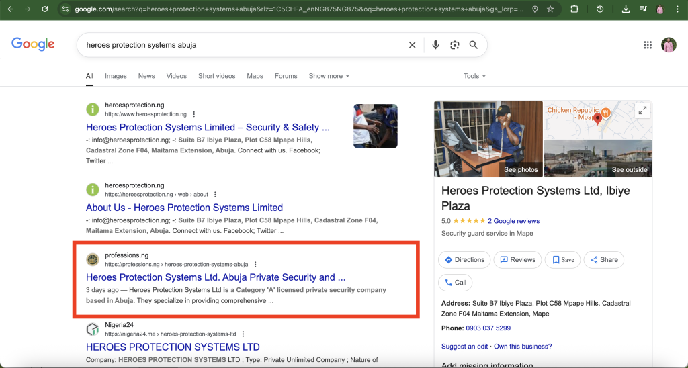The height and width of the screenshot is (368, 688).
Task: Click the map thumbnail with Chicken Republic
Action: (x=598, y=120)
